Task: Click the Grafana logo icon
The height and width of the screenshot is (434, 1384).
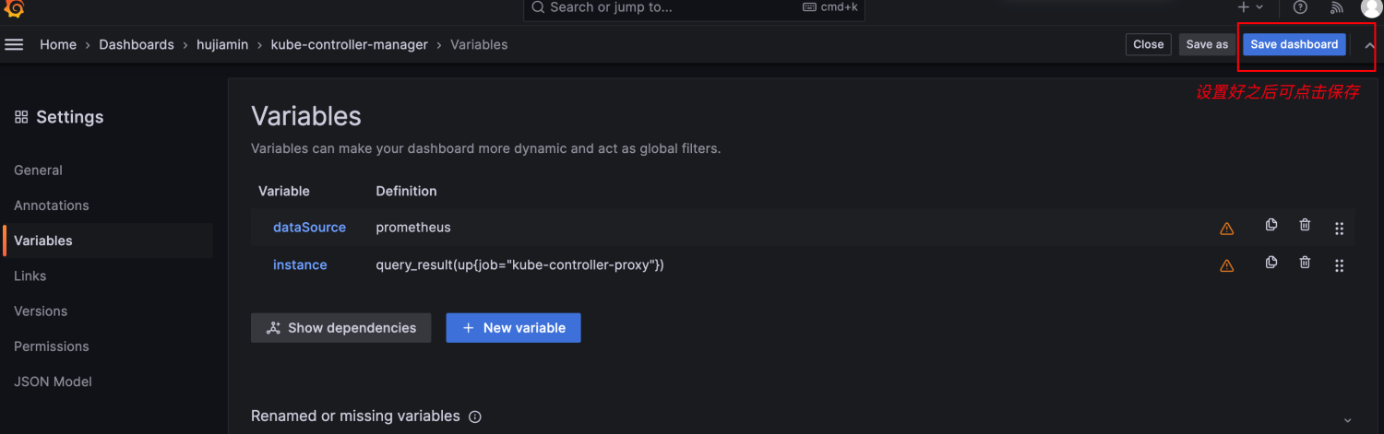Action: tap(14, 8)
